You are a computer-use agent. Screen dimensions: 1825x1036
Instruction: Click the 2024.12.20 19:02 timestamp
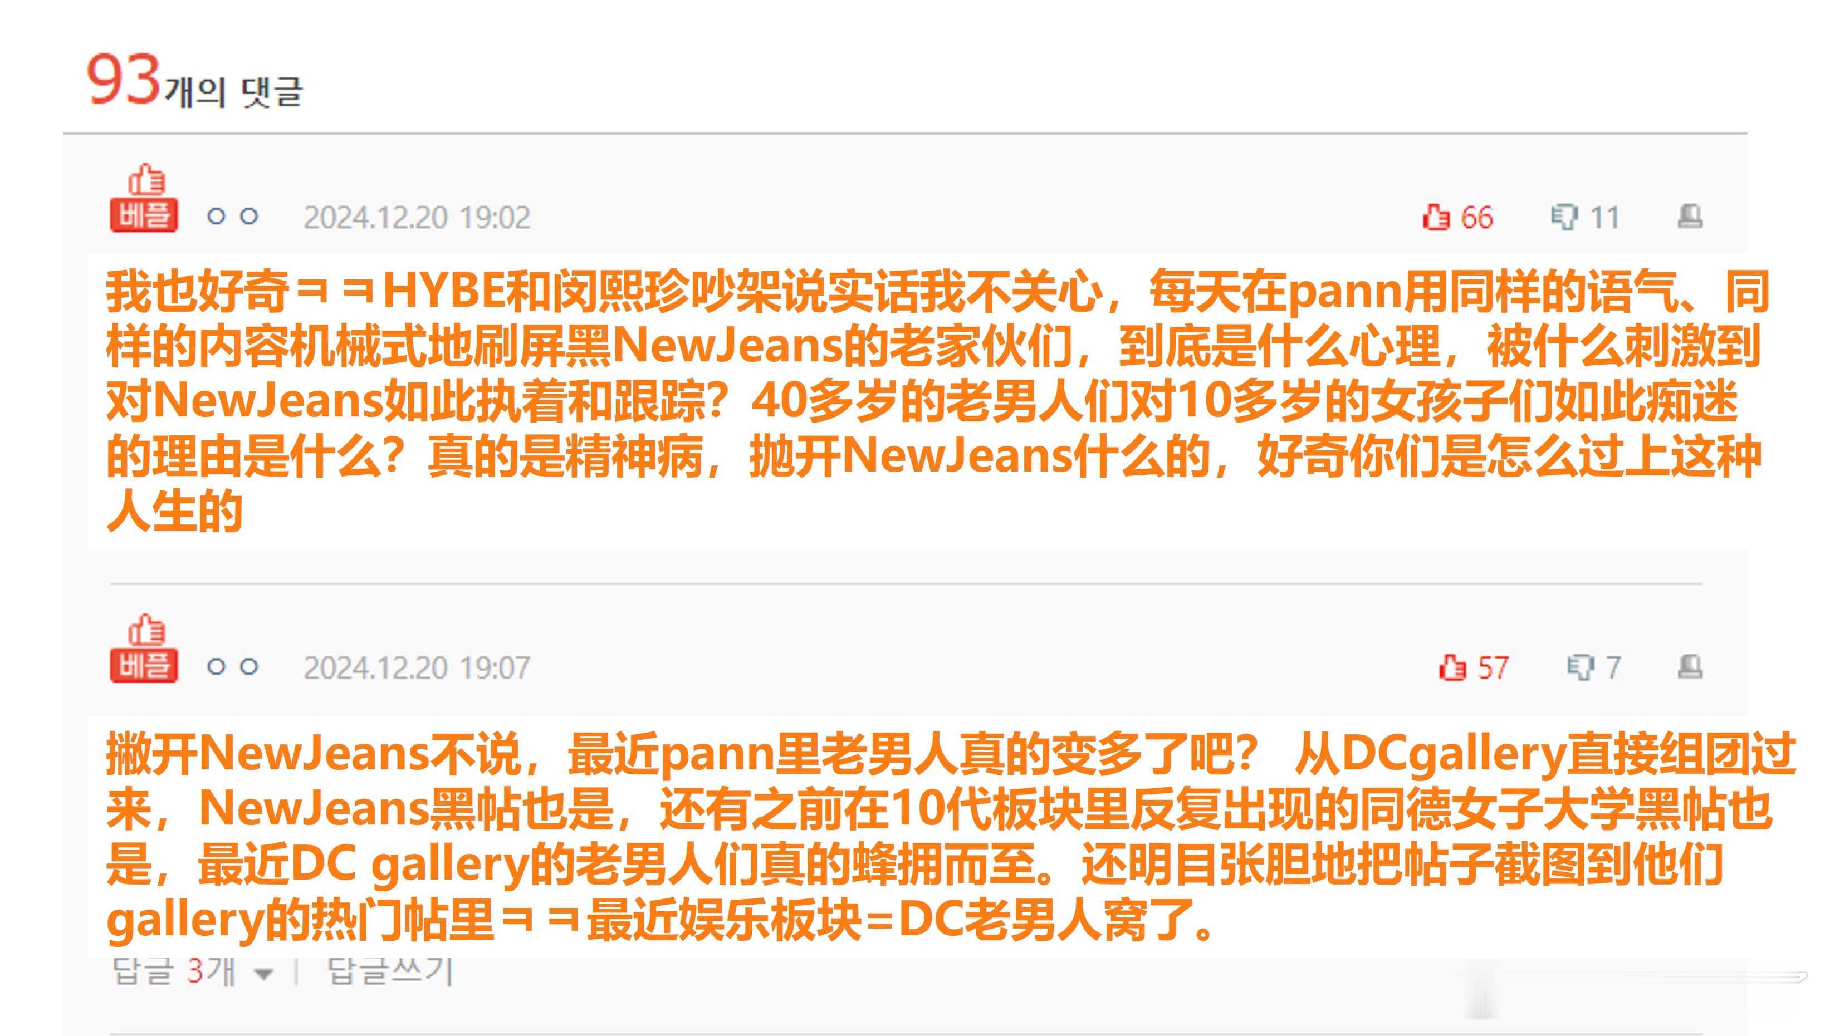click(x=417, y=218)
